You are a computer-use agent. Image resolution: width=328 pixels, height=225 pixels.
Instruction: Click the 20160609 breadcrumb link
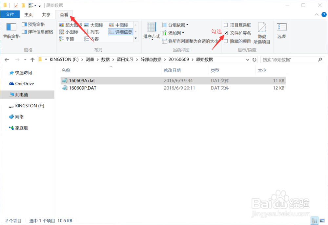click(179, 59)
